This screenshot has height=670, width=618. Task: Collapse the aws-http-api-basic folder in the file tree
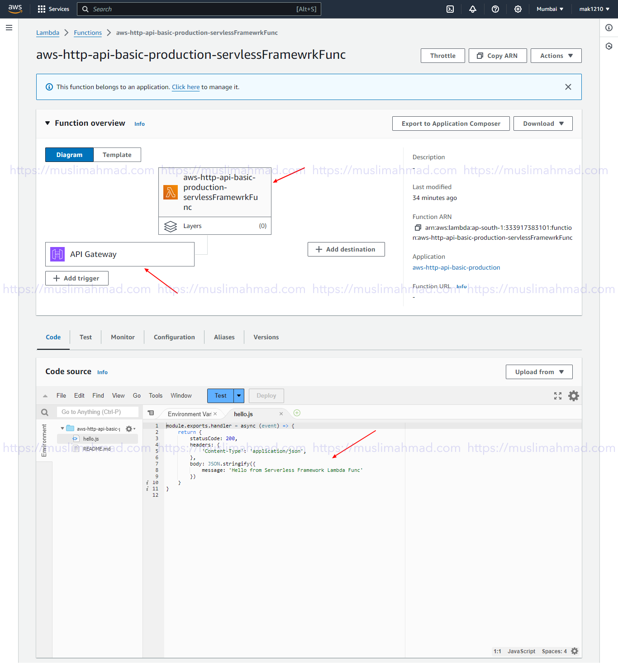click(x=62, y=428)
